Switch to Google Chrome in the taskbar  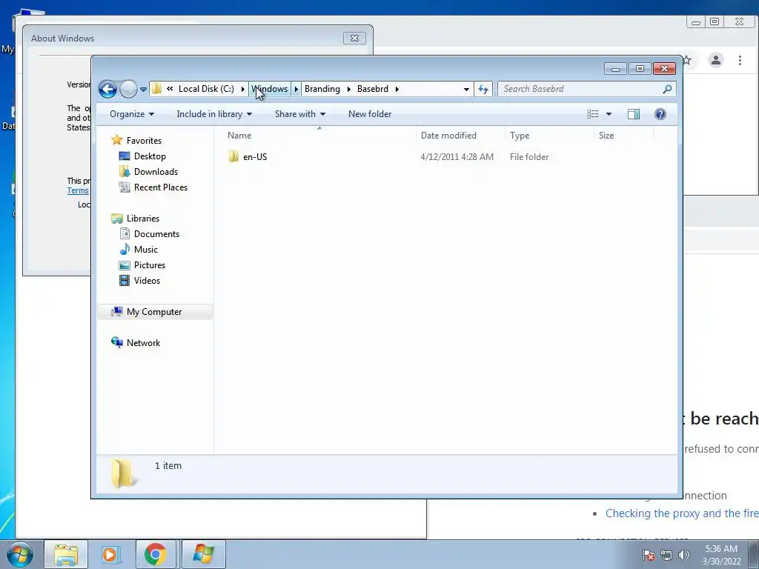pyautogui.click(x=155, y=554)
